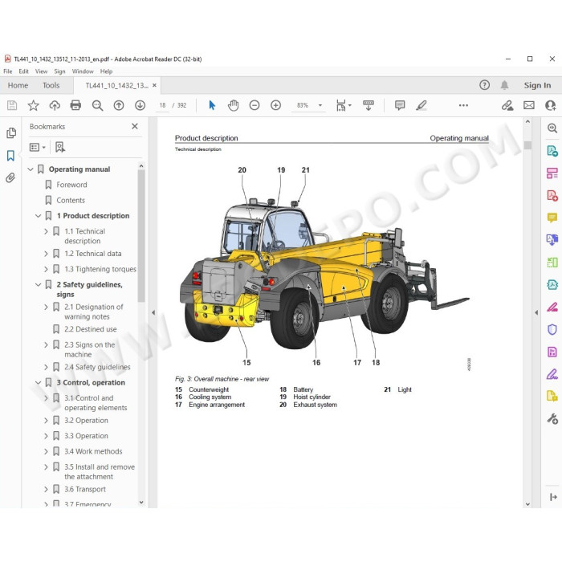Click the Sign In button
The image size is (562, 562).
pos(537,85)
